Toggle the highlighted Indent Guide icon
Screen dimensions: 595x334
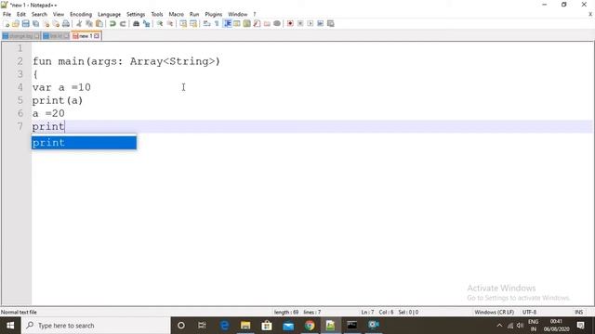(x=227, y=23)
